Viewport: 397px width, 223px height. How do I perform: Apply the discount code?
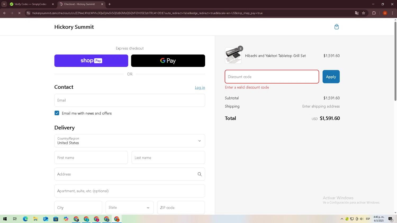(331, 77)
